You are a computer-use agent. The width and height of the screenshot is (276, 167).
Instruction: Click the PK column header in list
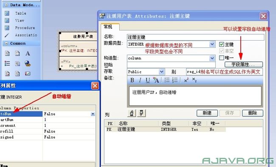pos(110,123)
